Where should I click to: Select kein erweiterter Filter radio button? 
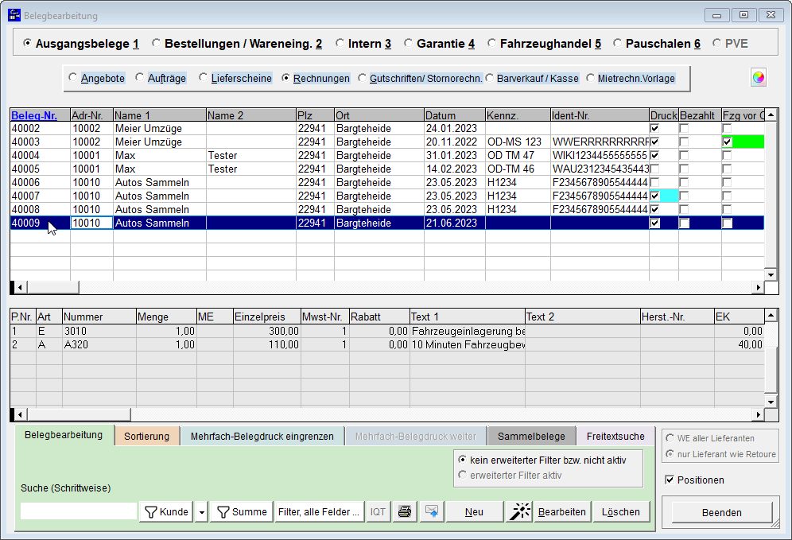click(462, 460)
